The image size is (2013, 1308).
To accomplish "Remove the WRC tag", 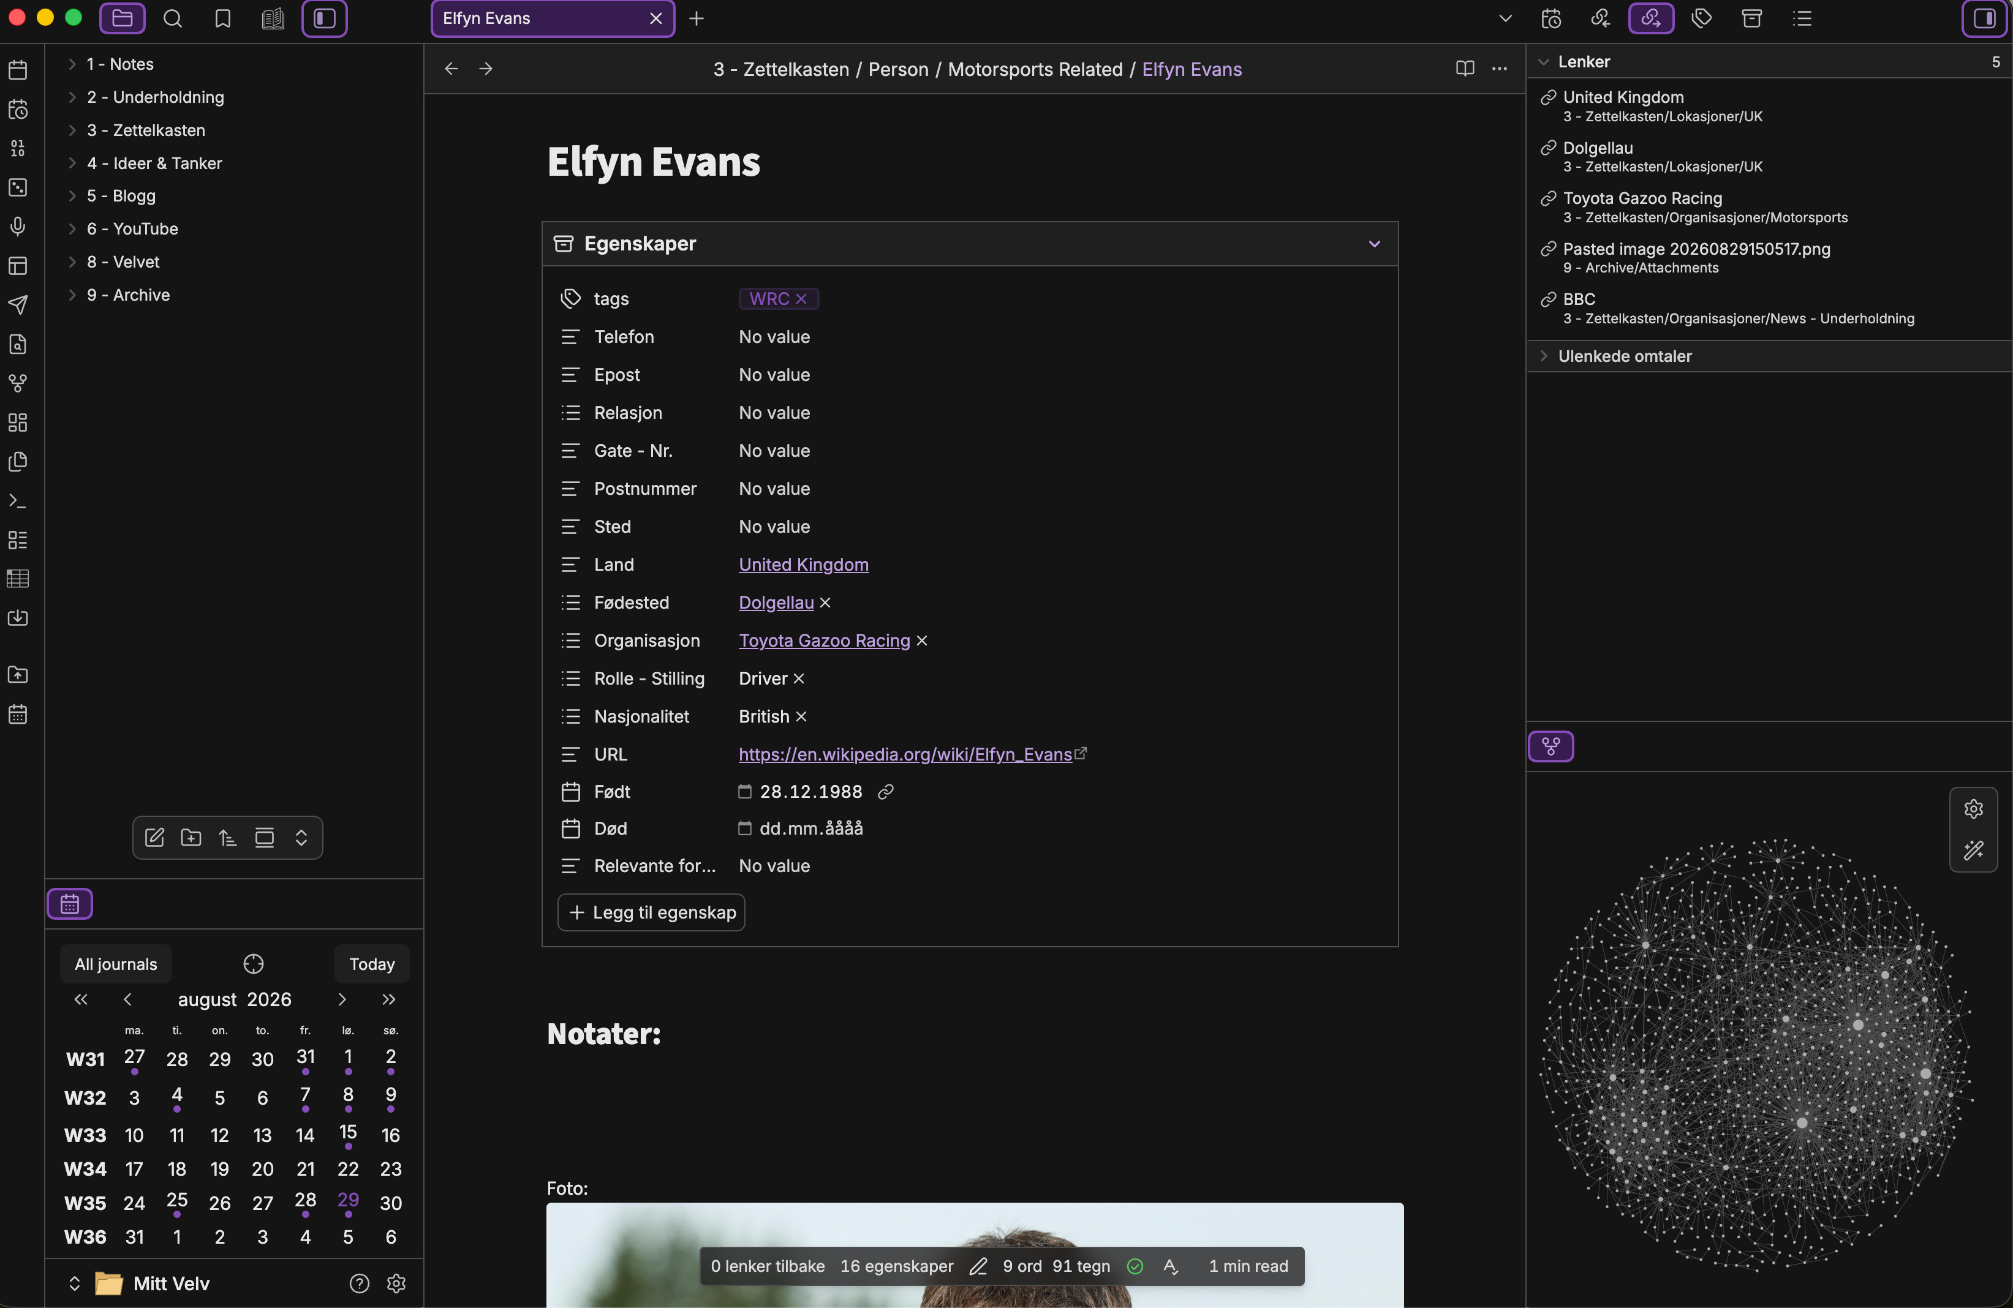I will (801, 298).
